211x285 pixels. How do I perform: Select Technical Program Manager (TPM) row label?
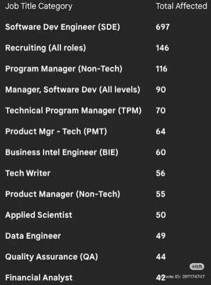[x=73, y=110]
